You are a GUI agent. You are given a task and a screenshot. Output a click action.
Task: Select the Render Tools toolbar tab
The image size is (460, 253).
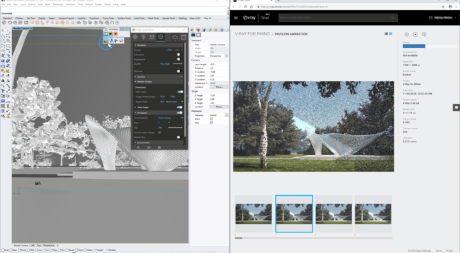tap(169, 18)
